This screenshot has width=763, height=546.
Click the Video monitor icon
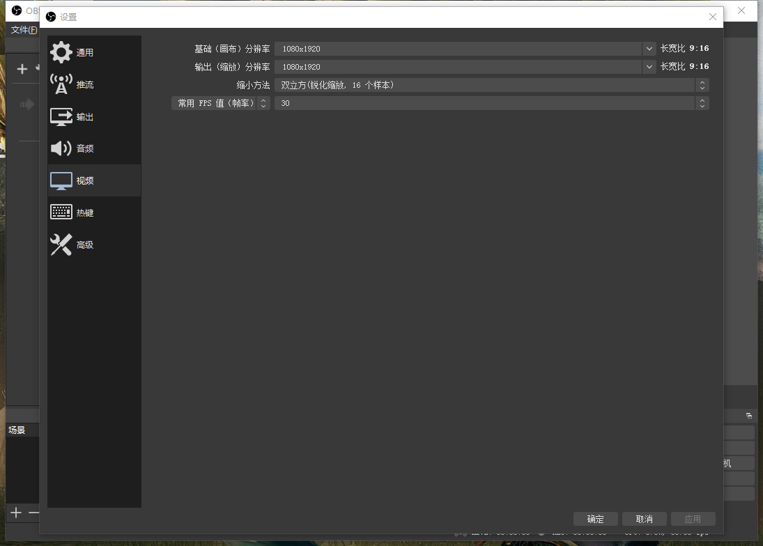pyautogui.click(x=61, y=180)
